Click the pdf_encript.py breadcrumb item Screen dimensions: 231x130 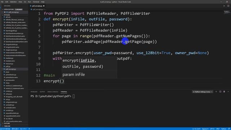[38, 9]
